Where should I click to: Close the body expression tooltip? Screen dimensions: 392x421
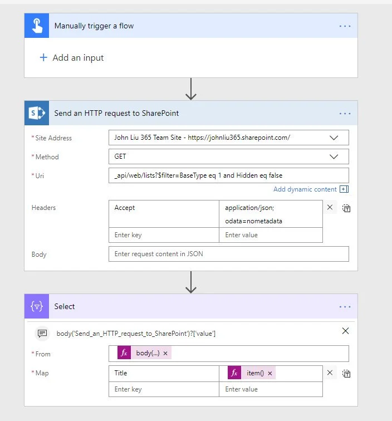pyautogui.click(x=345, y=331)
